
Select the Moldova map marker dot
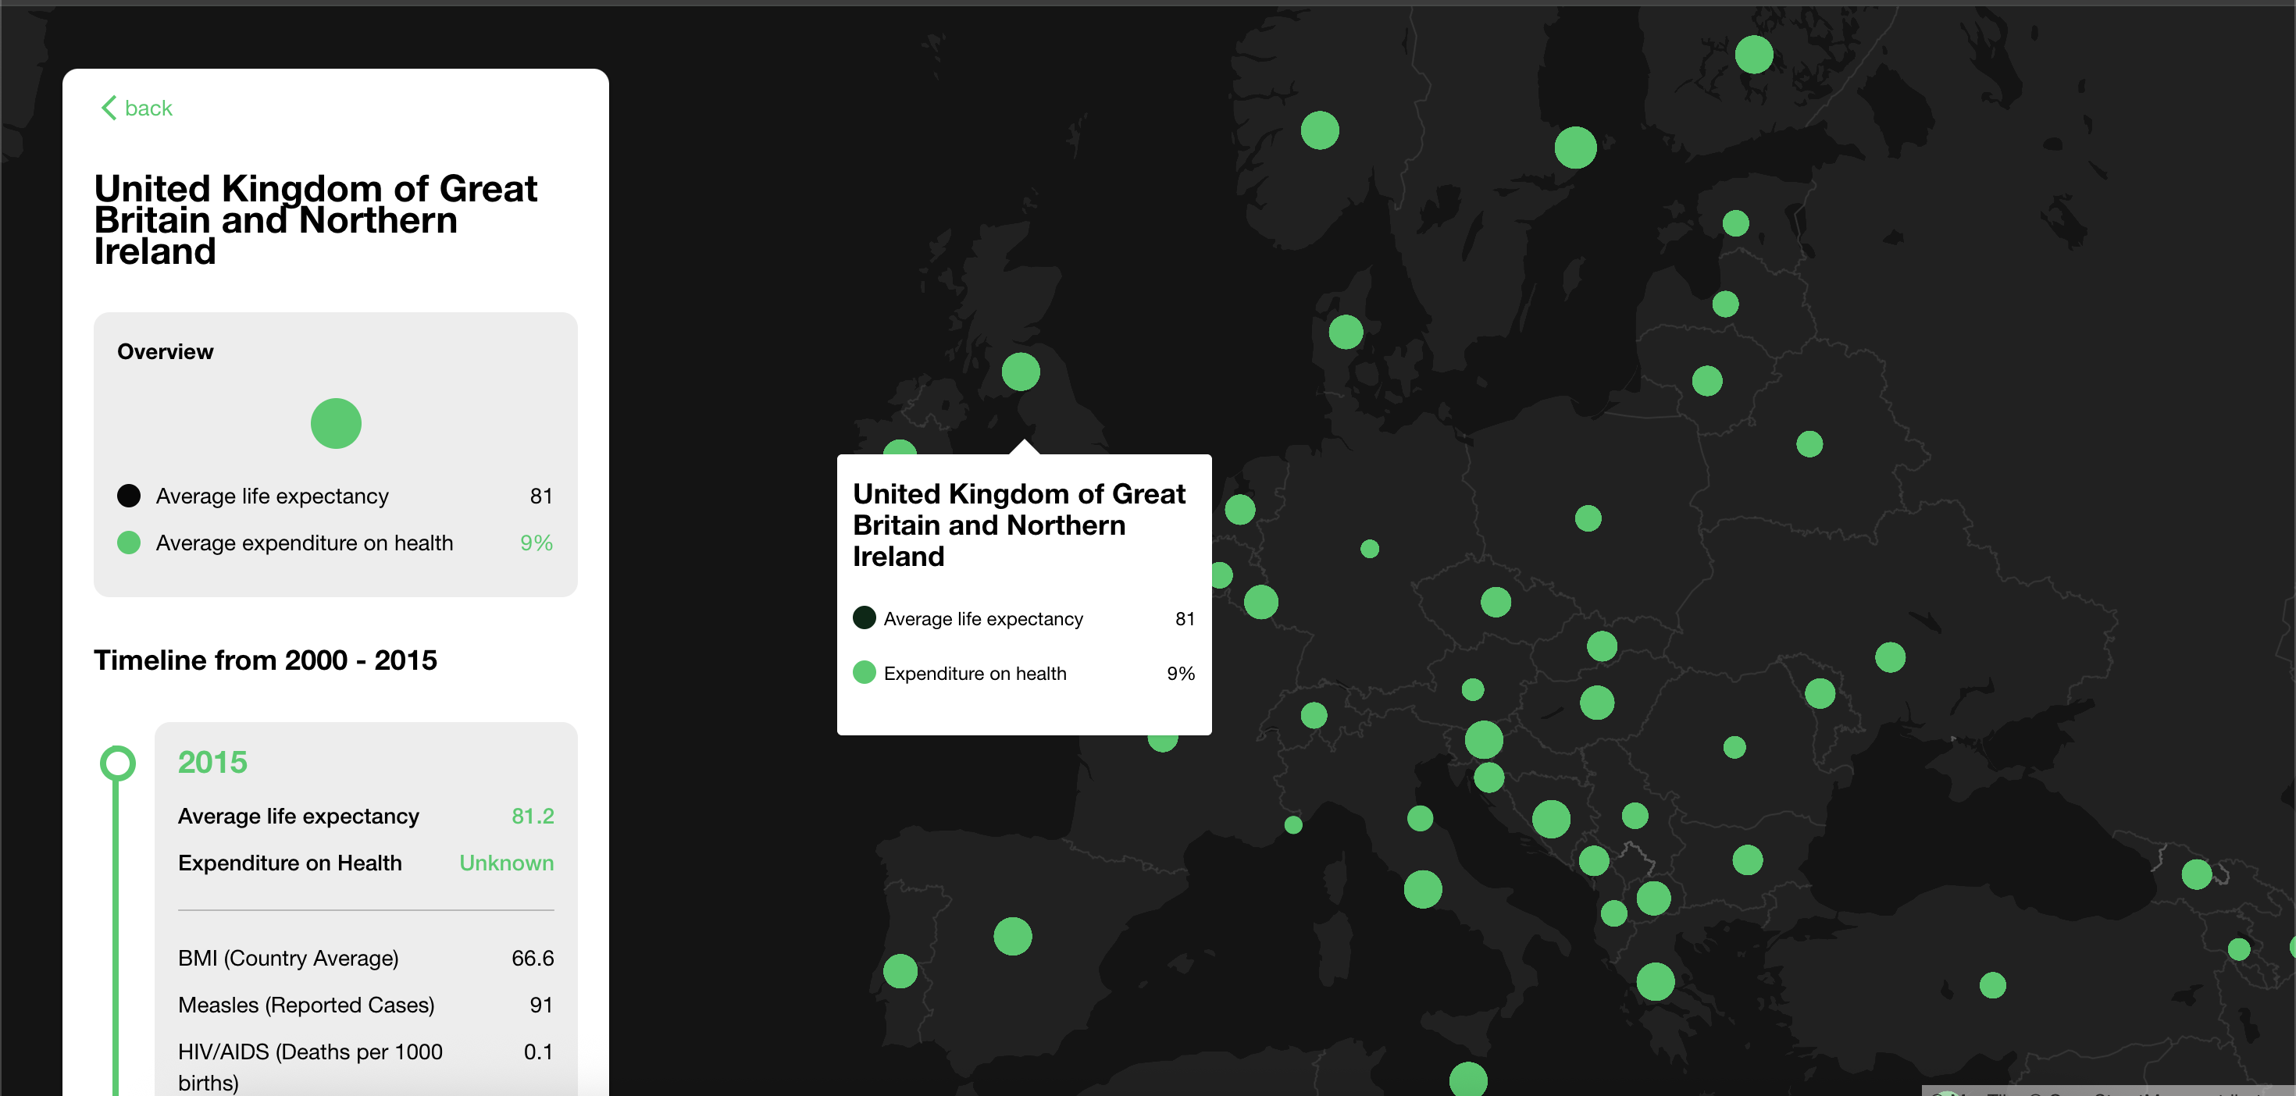click(x=1820, y=693)
